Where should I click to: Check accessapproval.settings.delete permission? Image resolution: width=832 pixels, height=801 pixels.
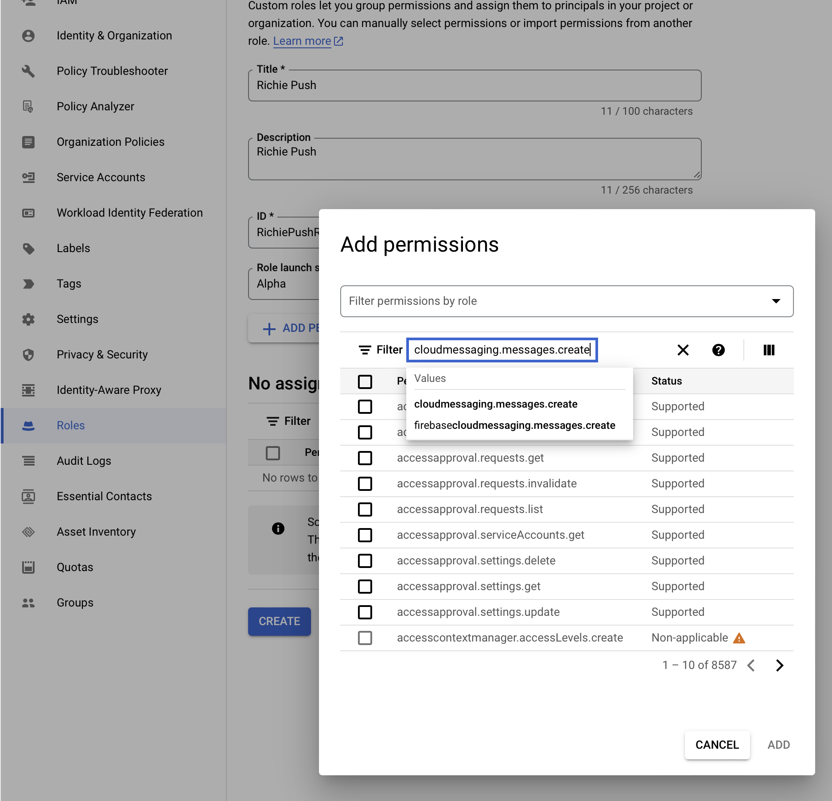(365, 561)
